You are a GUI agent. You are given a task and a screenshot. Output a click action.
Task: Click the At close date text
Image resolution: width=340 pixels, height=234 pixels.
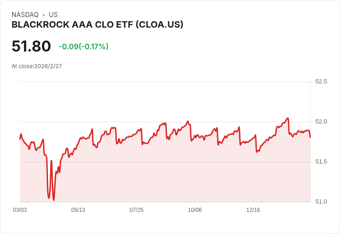pos(36,66)
